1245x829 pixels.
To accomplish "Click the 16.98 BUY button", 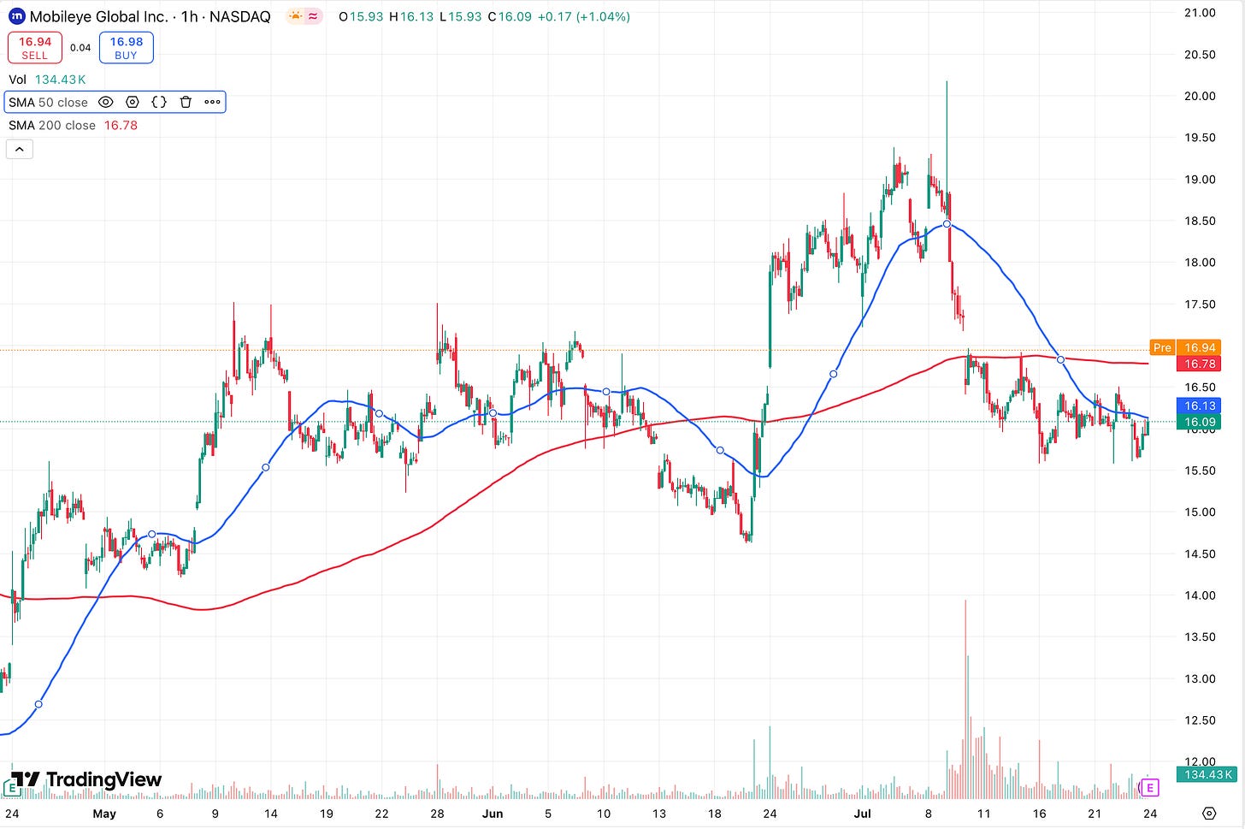I will (x=127, y=48).
